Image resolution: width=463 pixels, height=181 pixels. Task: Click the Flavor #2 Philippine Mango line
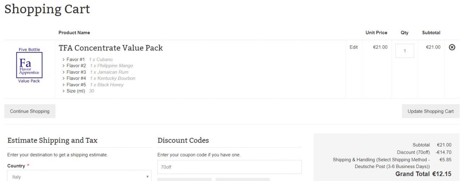pyautogui.click(x=97, y=66)
